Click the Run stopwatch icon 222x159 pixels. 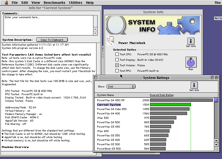pos(191,62)
